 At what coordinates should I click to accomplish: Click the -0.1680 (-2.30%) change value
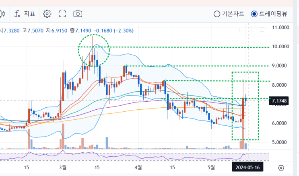click(113, 31)
